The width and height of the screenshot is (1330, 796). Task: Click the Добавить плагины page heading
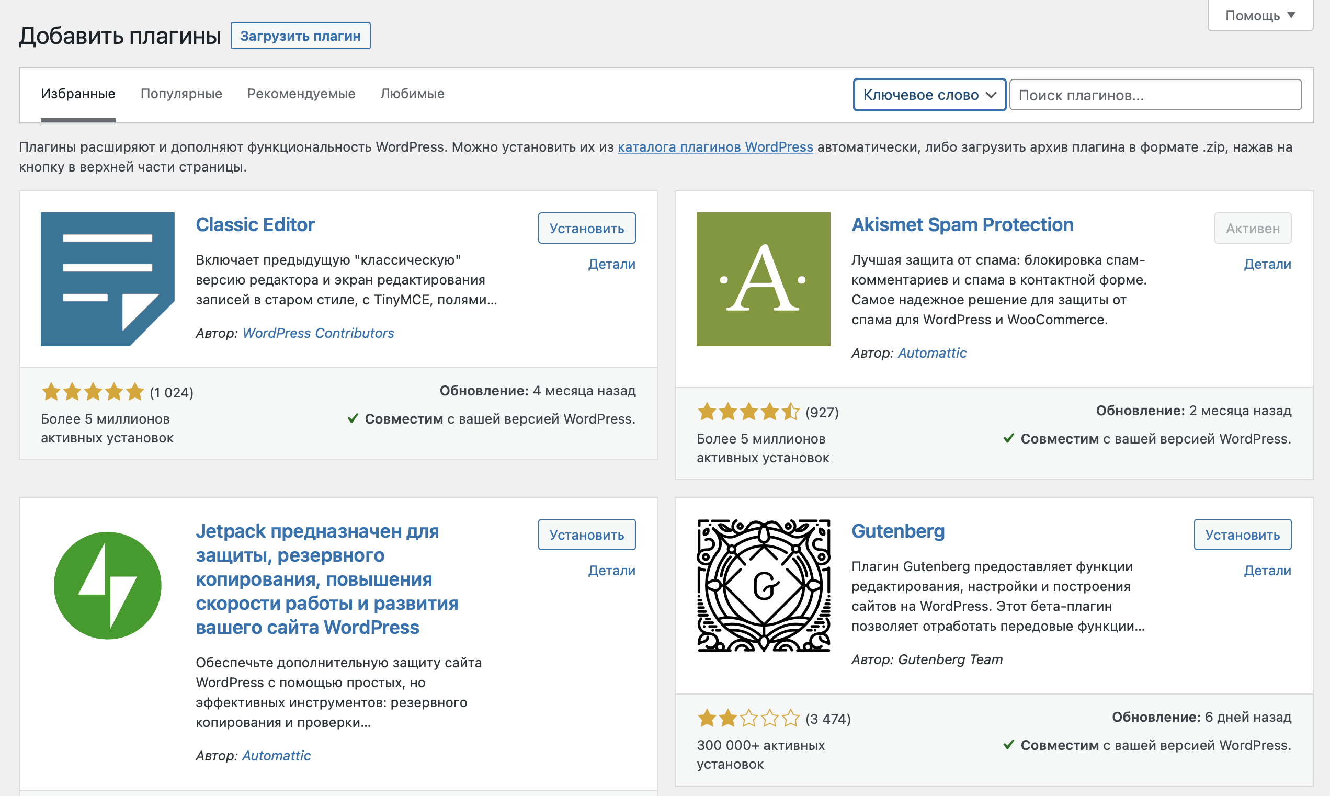click(x=120, y=36)
